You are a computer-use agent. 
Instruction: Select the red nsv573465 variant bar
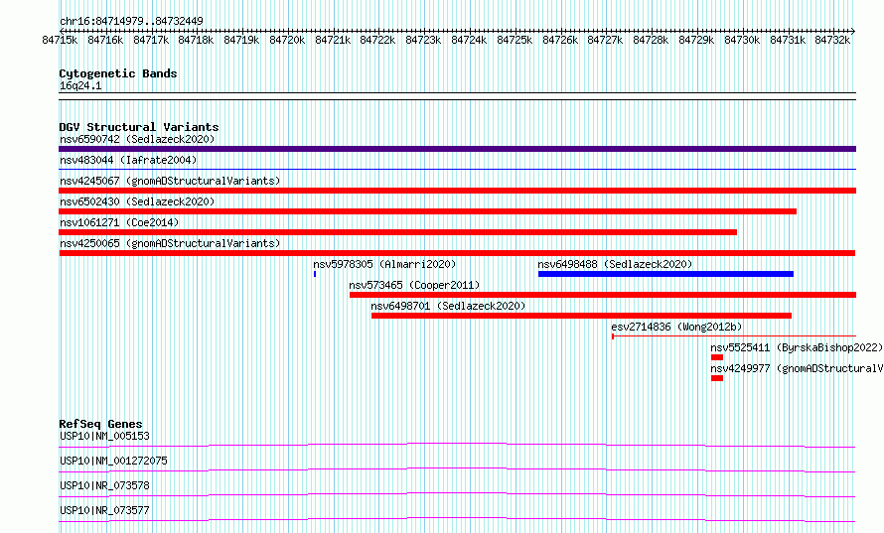coord(603,295)
